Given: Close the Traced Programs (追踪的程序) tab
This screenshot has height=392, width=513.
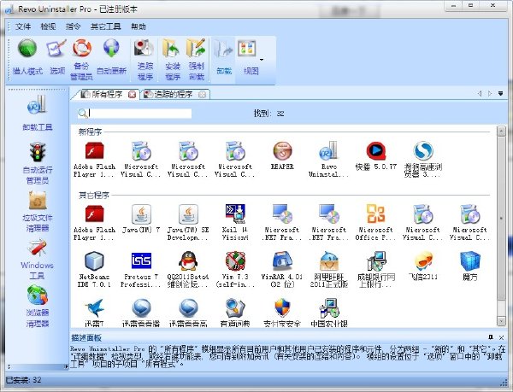Looking at the screenshot, I should 202,95.
